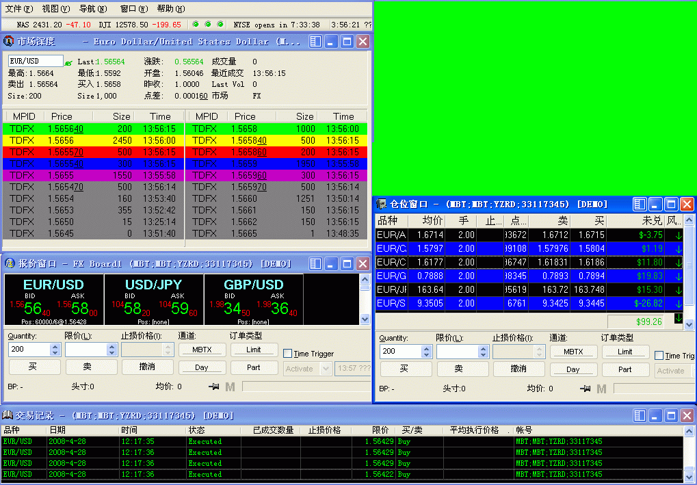
Task: Click the Limit button in 仓位窗口
Action: tap(625, 352)
